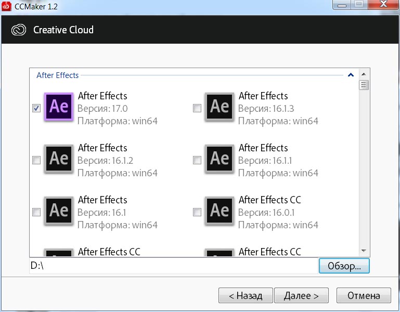Check the After Effects 16.1.1 checkbox
Image resolution: width=400 pixels, height=312 pixels.
(197, 160)
